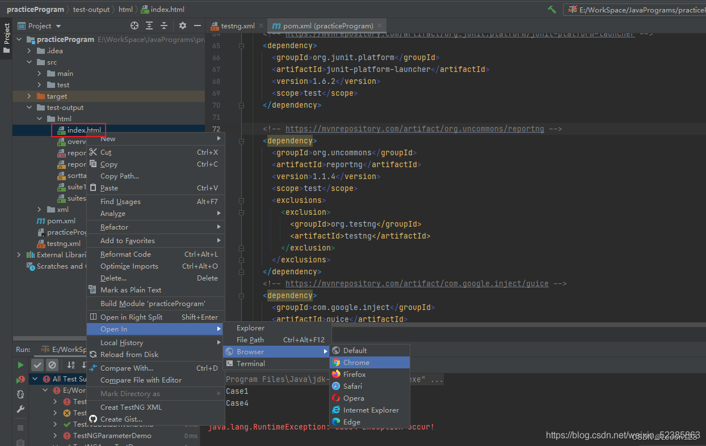Screen dimensions: 706x446
Task: Open the New submenu
Action: tap(155, 139)
